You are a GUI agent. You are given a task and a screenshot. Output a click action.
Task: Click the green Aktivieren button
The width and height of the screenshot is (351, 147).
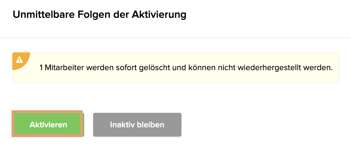48,125
